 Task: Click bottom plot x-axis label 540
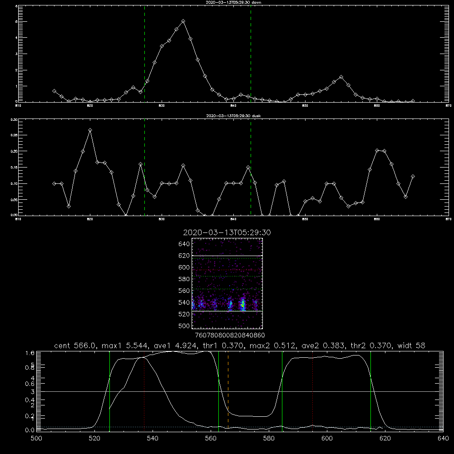(153, 439)
